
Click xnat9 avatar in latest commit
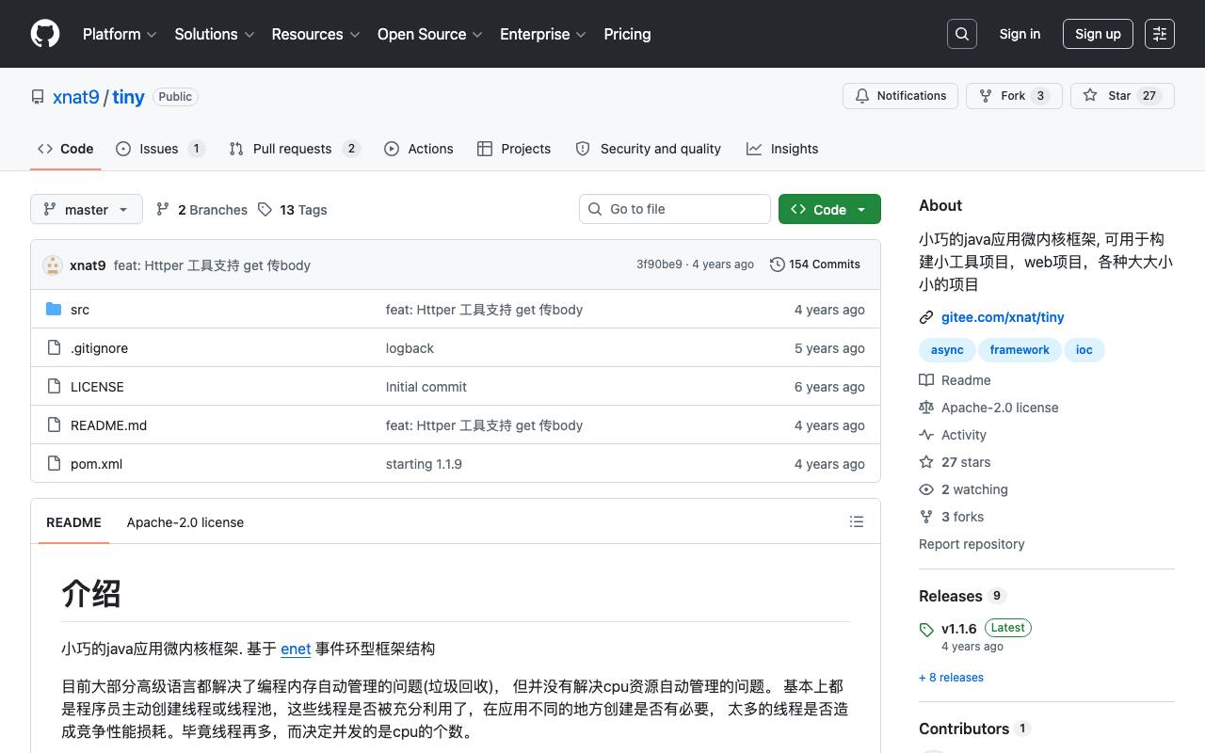point(53,265)
